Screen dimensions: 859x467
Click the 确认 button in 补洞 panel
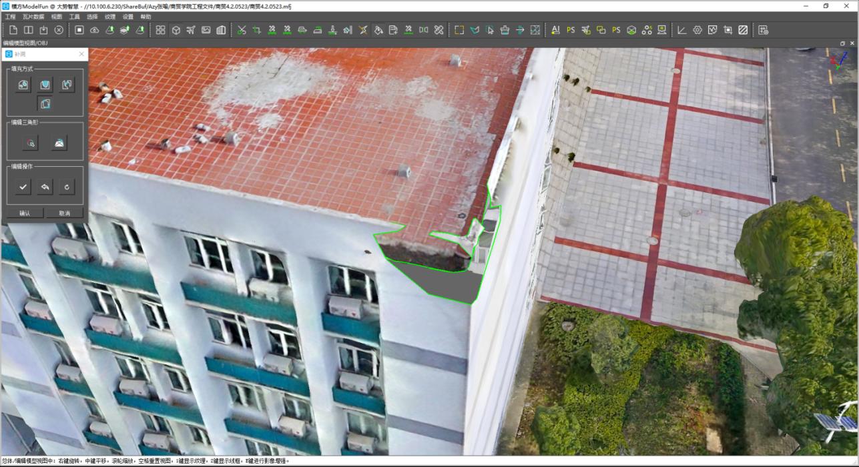[x=25, y=213]
